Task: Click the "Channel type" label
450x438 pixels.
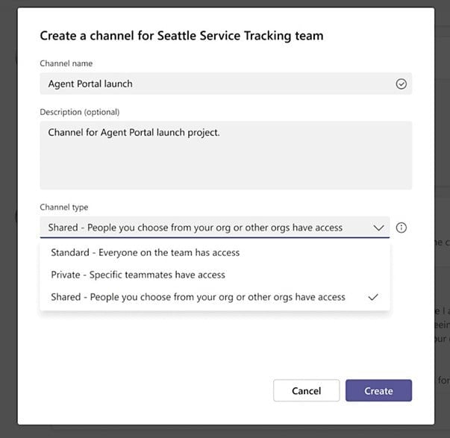Action: (64, 207)
